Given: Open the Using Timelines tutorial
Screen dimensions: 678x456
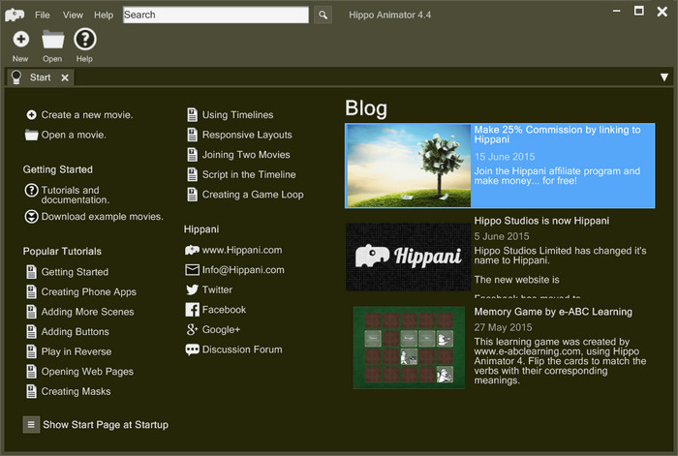Looking at the screenshot, I should coord(237,115).
